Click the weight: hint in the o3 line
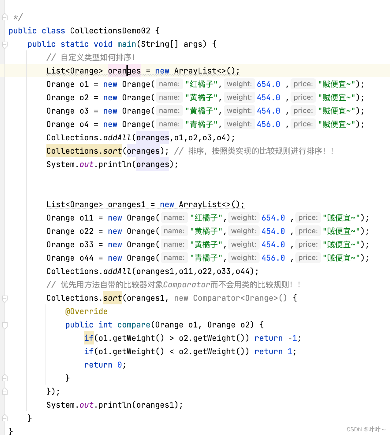 coord(239,111)
